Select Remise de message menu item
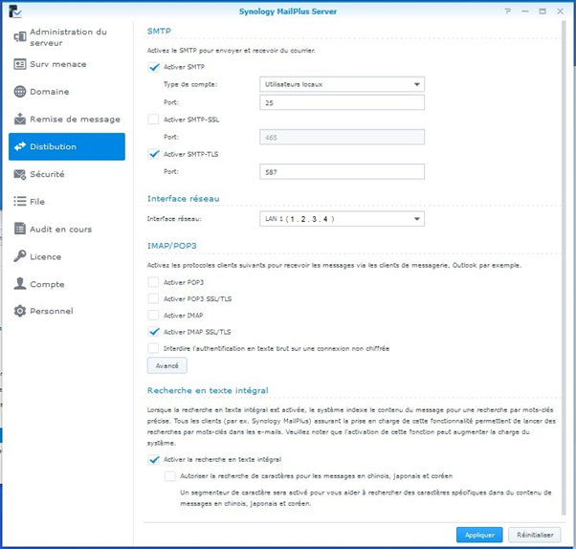576x549 pixels. click(67, 119)
